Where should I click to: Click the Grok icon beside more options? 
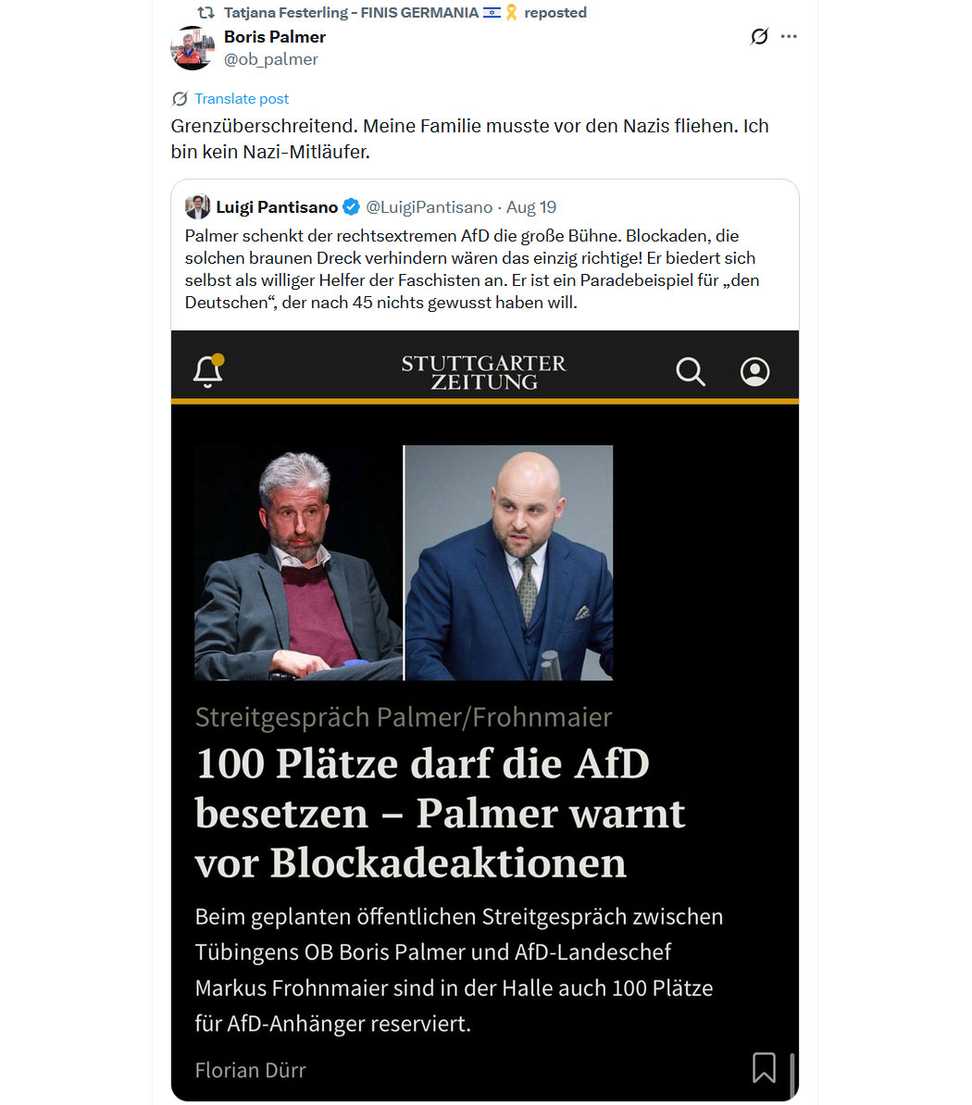(759, 36)
